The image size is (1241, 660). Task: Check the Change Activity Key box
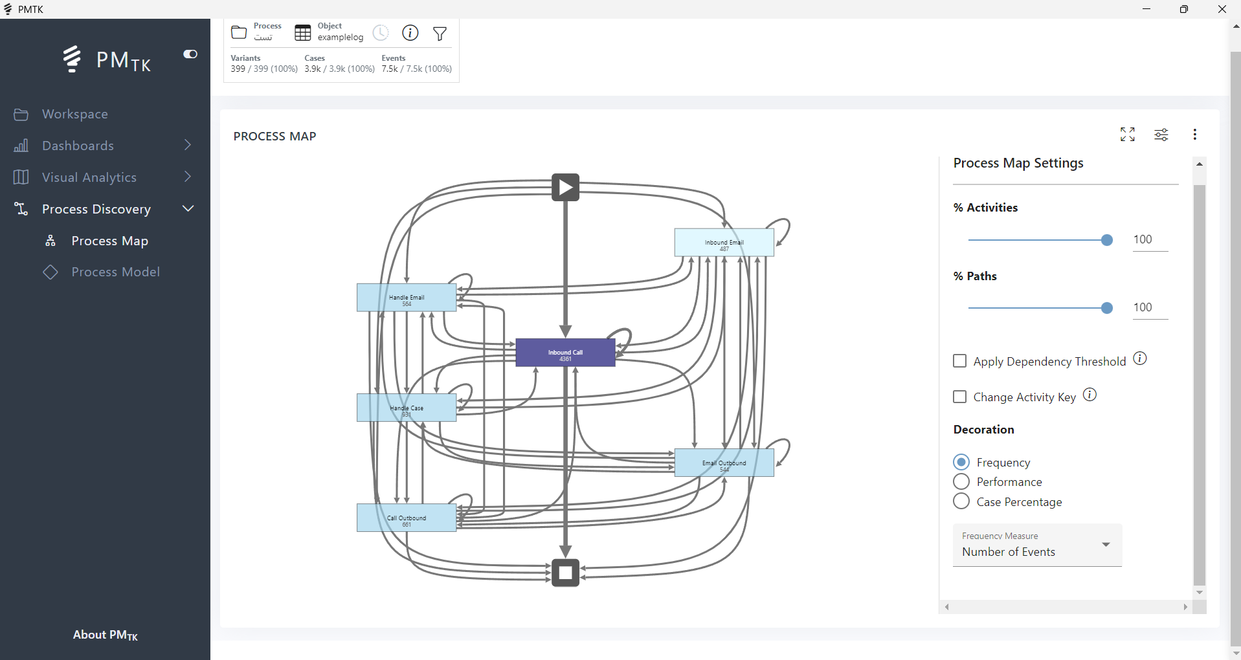point(960,397)
